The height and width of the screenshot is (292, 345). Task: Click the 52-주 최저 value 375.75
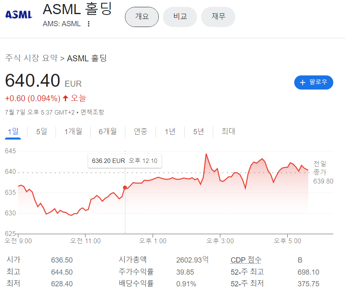pyautogui.click(x=308, y=284)
